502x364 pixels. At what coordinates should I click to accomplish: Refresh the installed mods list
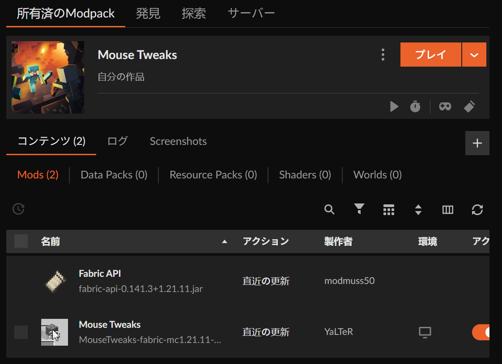[477, 209]
